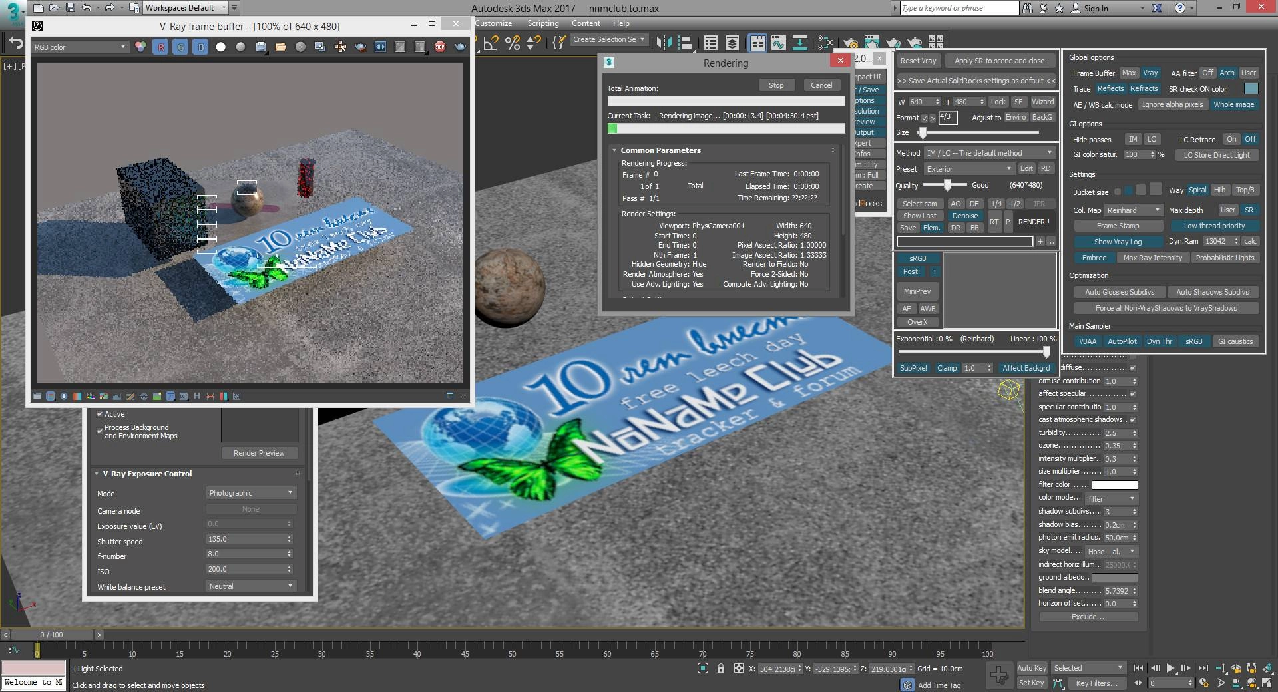The width and height of the screenshot is (1278, 692).
Task: Click the Go to Start frame control
Action: click(1138, 668)
